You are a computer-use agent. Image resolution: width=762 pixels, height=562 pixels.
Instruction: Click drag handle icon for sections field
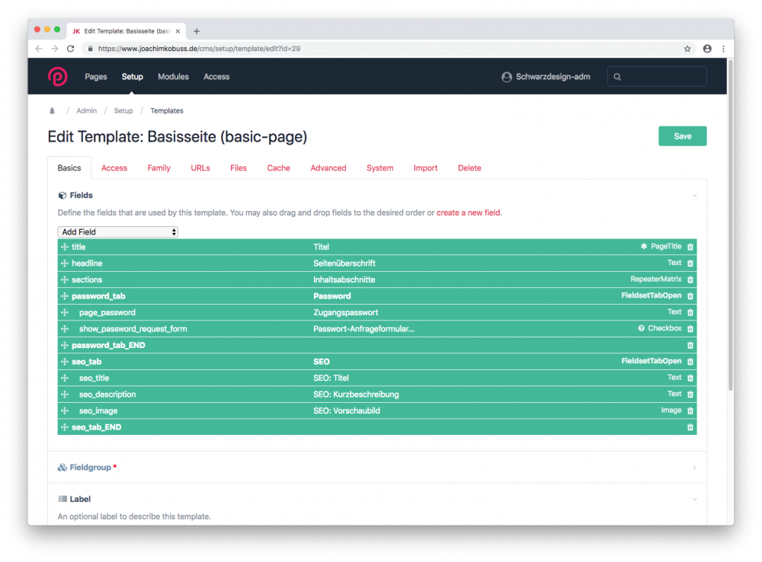pyautogui.click(x=65, y=280)
